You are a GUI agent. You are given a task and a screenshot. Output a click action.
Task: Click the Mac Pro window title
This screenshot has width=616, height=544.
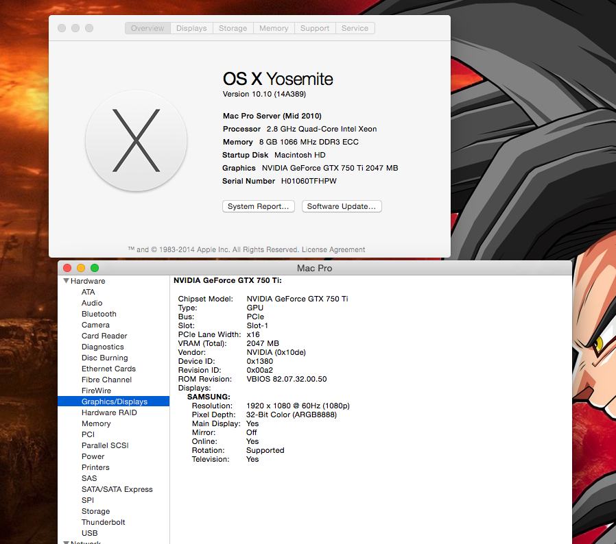pyautogui.click(x=314, y=268)
